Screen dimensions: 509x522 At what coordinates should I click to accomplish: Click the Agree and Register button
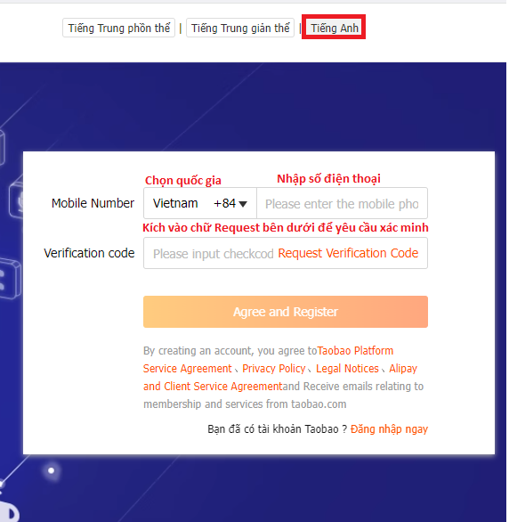(x=286, y=312)
